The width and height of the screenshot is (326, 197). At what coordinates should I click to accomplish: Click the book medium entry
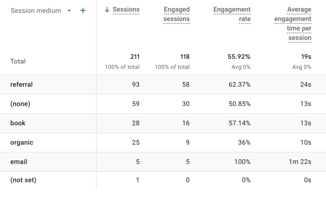18,123
